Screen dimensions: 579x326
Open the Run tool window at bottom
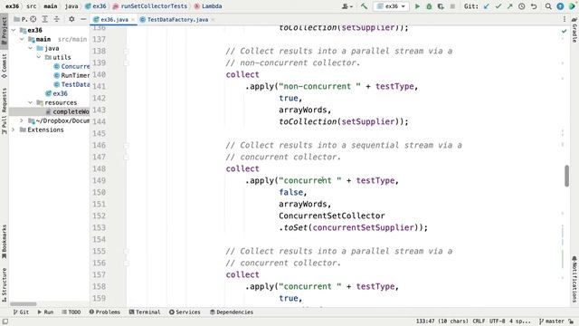45,312
